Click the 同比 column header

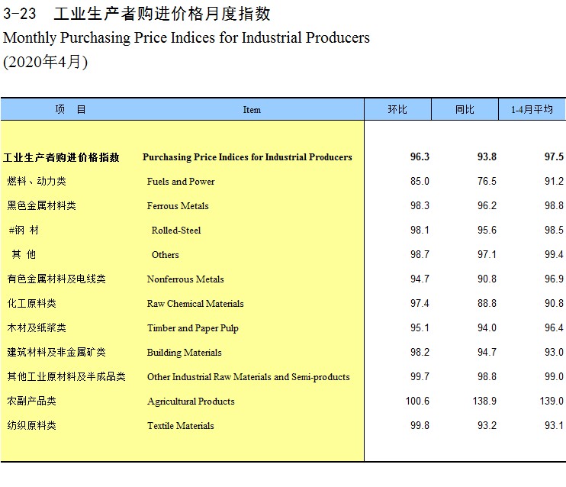pyautogui.click(x=465, y=109)
